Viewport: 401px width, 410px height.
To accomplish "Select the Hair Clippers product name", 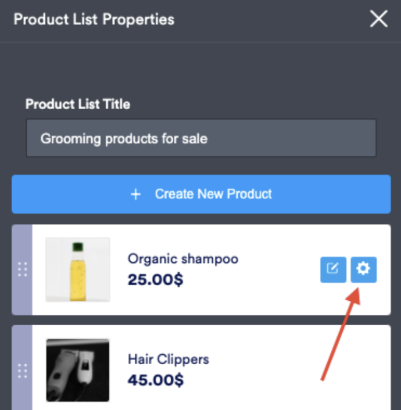I will [x=168, y=359].
